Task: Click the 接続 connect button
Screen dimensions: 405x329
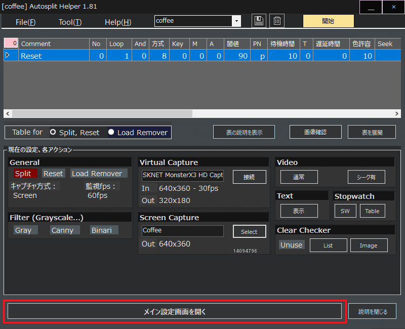Action: [x=249, y=177]
